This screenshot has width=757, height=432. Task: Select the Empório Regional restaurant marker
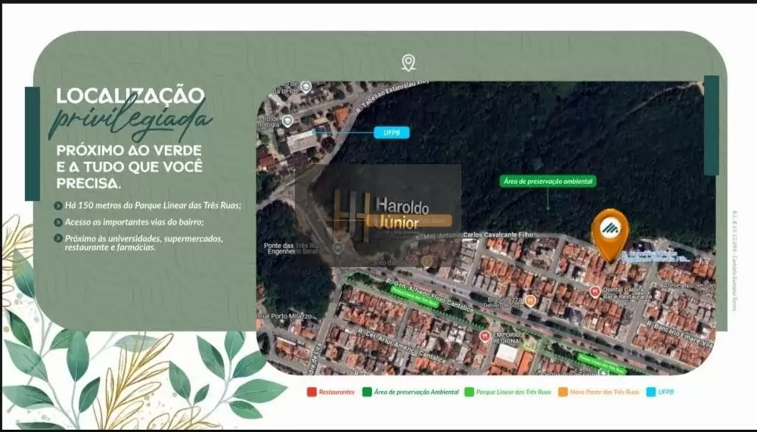(484, 337)
